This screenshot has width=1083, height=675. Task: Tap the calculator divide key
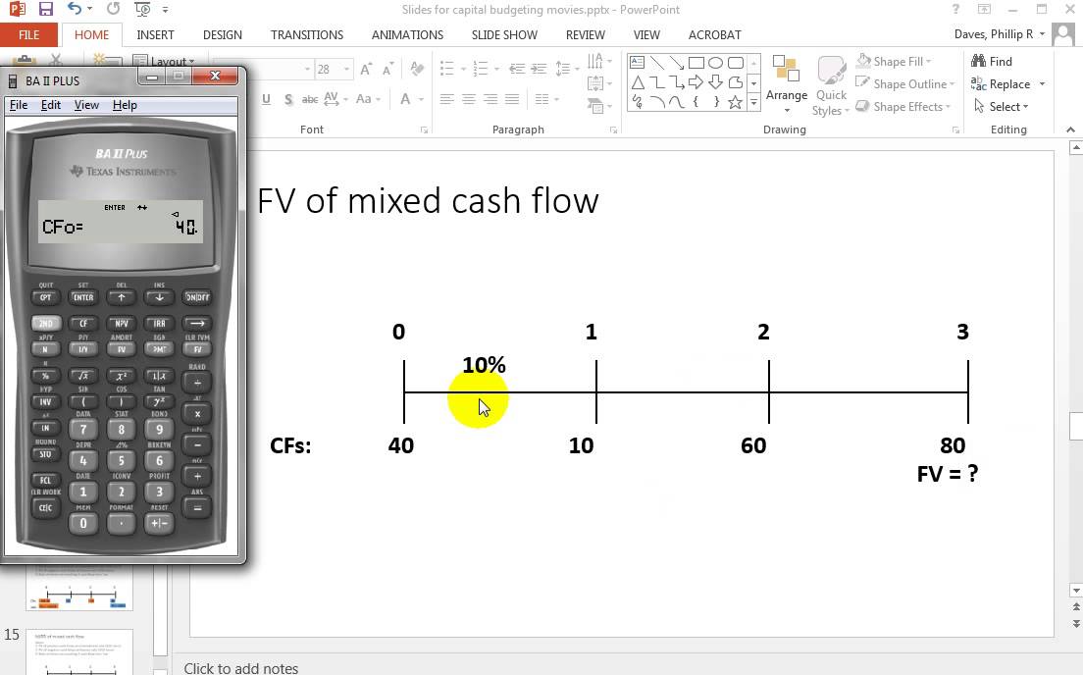[x=197, y=382]
